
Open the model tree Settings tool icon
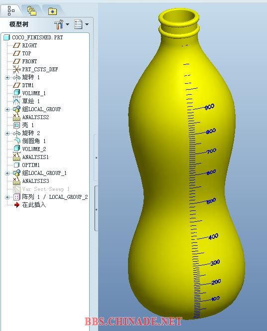point(59,24)
